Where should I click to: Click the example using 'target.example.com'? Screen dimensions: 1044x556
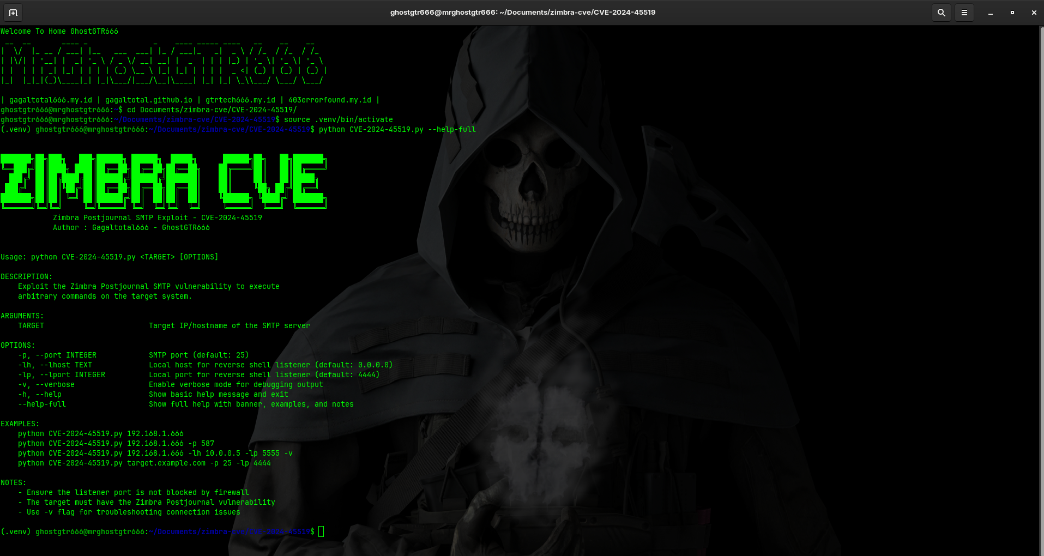tap(144, 463)
